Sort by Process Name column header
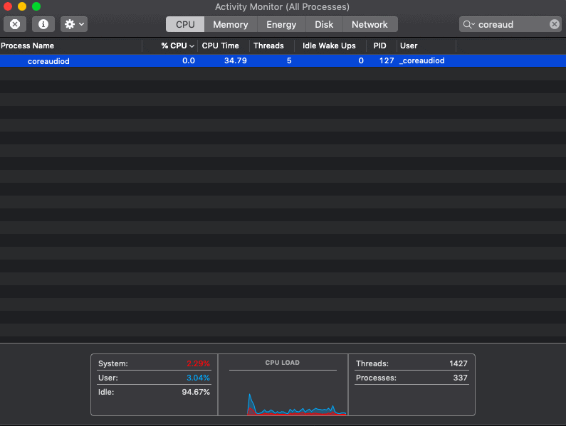Screen dimensions: 566x426 (70, 46)
